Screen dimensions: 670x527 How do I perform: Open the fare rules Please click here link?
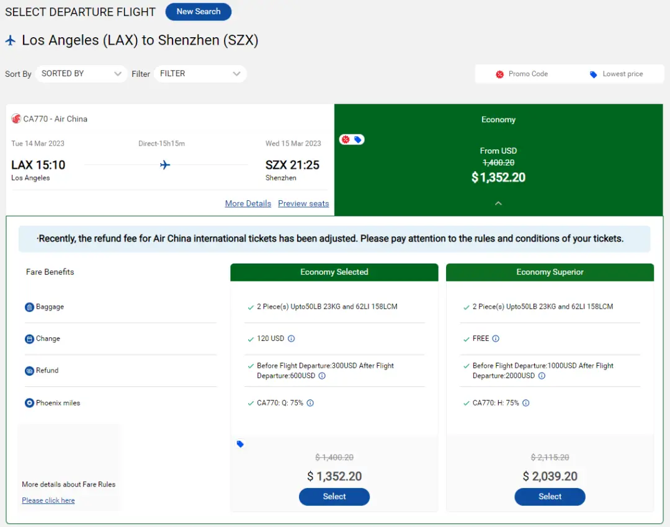coord(48,500)
